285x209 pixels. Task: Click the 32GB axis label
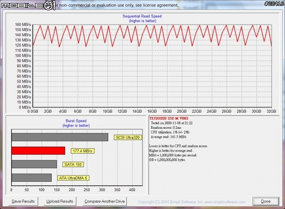tap(271, 111)
